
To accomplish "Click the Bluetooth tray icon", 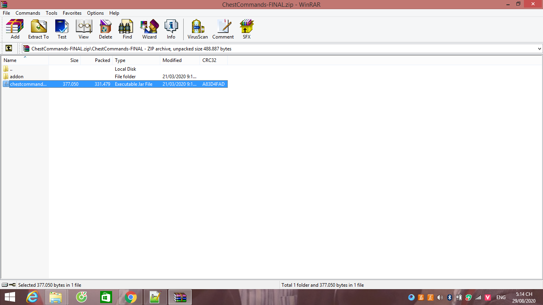I will coord(450,297).
